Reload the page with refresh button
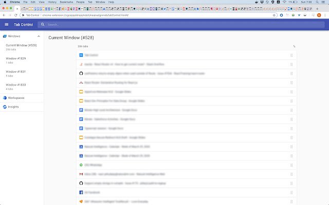The height and width of the screenshot is (205, 329). (15, 15)
